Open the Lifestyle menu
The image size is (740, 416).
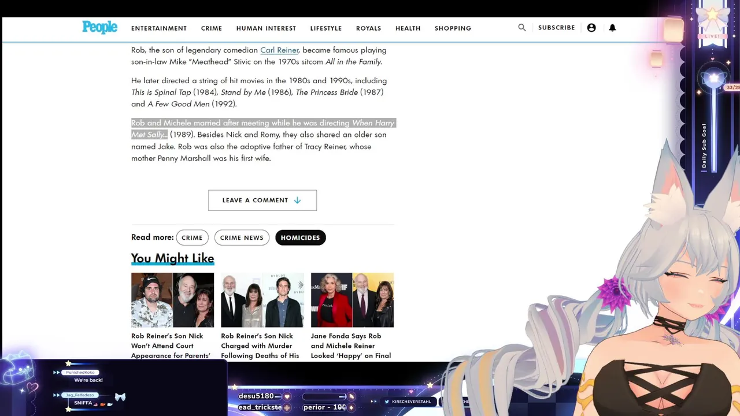point(326,28)
